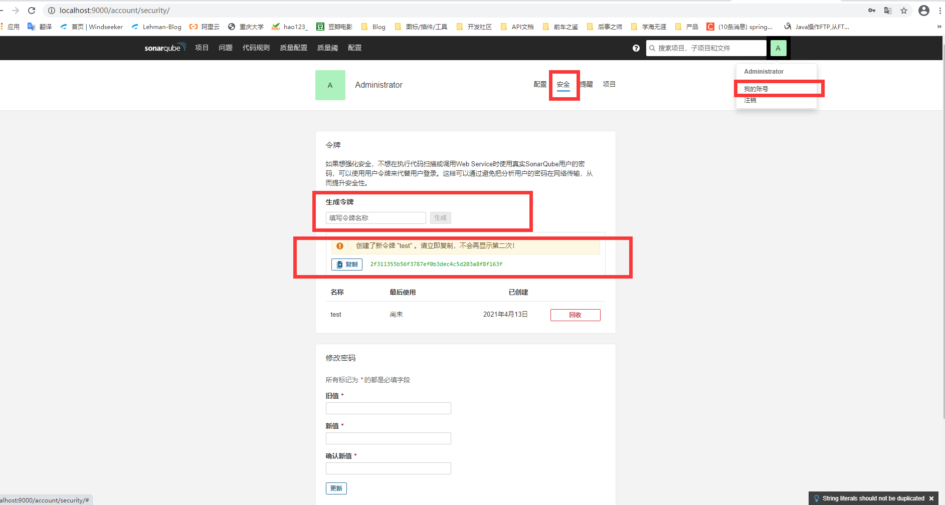Open the 阿里云 bookmark
This screenshot has width=945, height=505.
[205, 27]
